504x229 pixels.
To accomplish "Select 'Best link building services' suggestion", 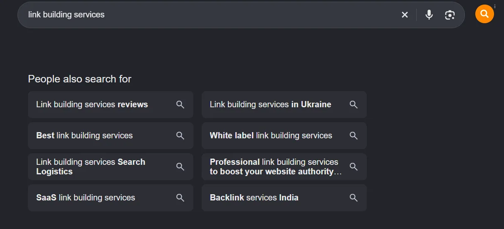I will point(111,135).
